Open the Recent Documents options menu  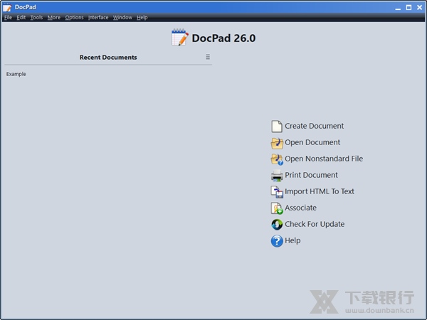[208, 57]
